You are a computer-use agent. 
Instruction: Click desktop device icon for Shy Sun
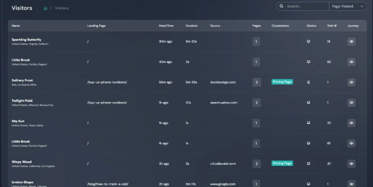(x=308, y=123)
